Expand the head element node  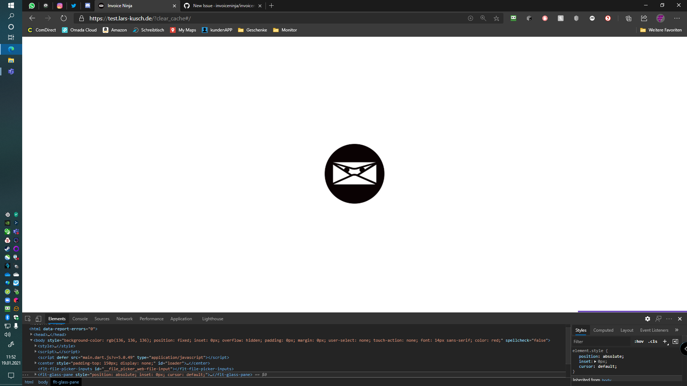[31, 335]
